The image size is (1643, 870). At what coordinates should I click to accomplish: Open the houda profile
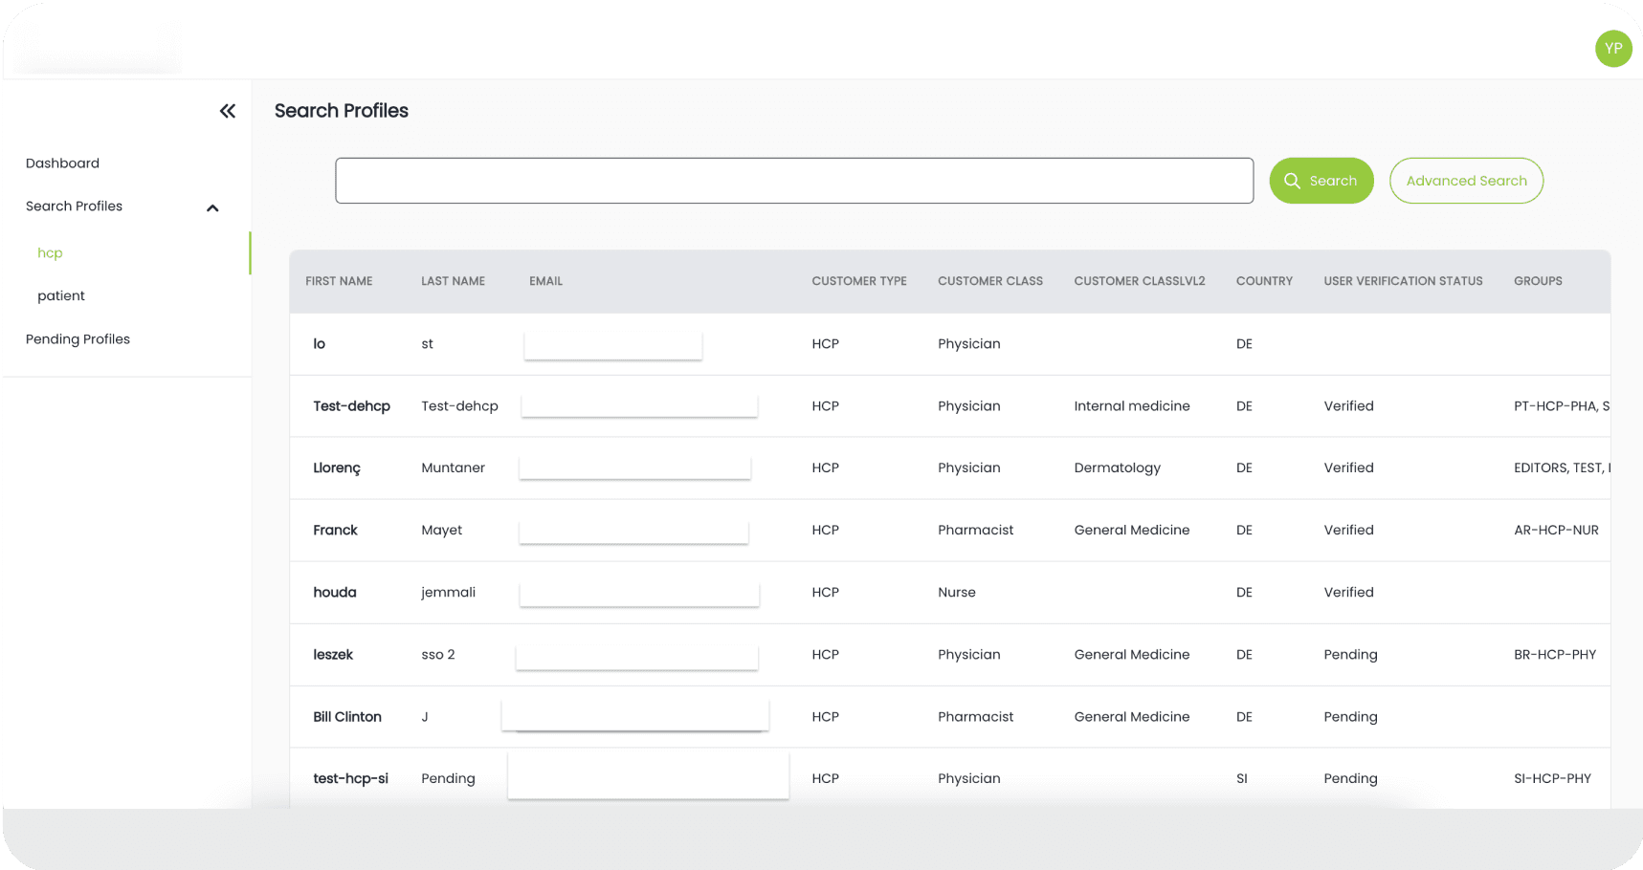[x=335, y=593]
